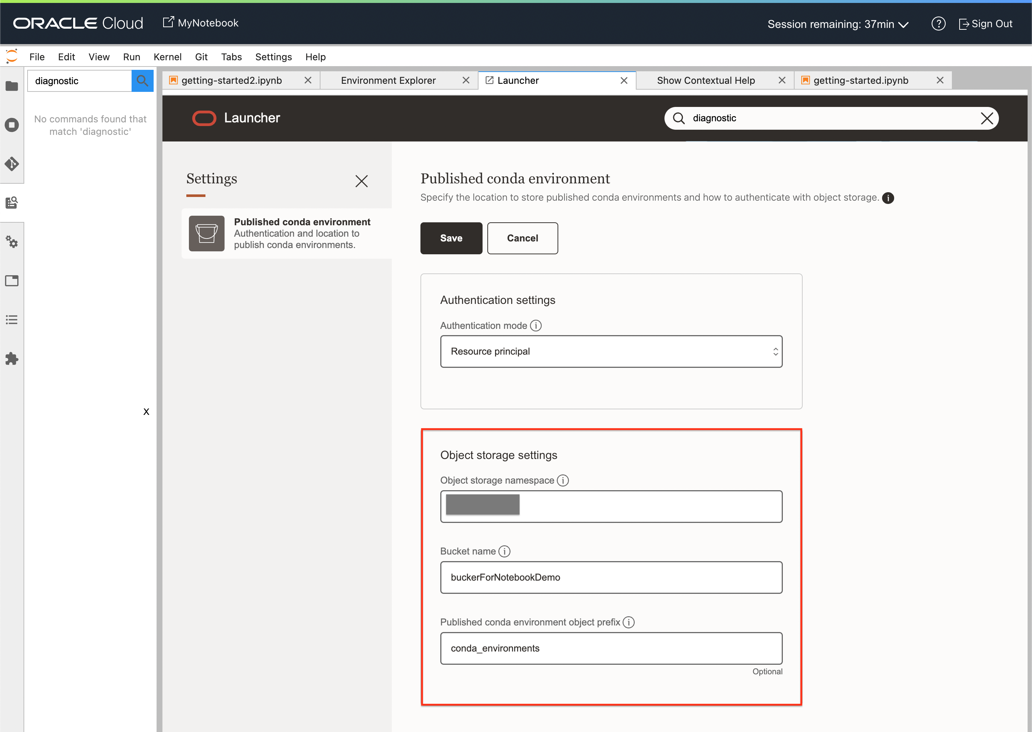Open the command palette sidebar icon
1032x732 pixels.
pyautogui.click(x=12, y=203)
